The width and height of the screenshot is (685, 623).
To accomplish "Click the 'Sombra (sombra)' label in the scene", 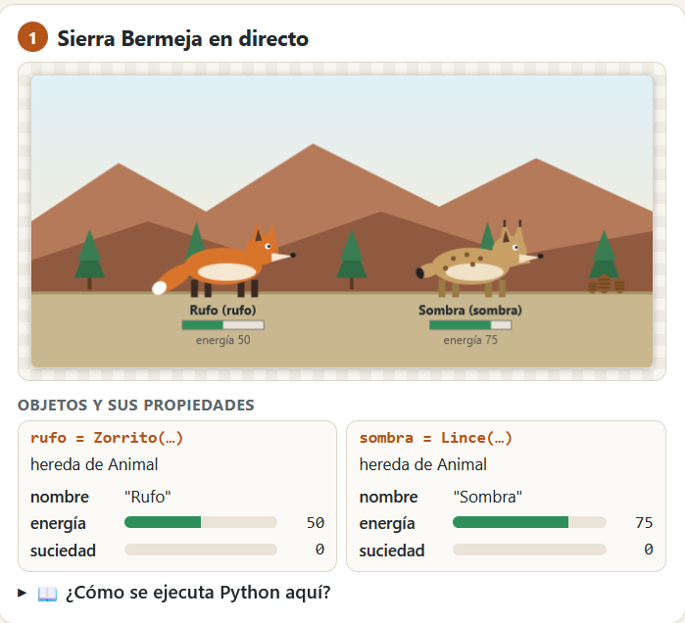I will point(470,310).
